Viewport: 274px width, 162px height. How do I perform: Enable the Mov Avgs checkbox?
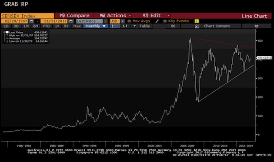[x=129, y=21]
